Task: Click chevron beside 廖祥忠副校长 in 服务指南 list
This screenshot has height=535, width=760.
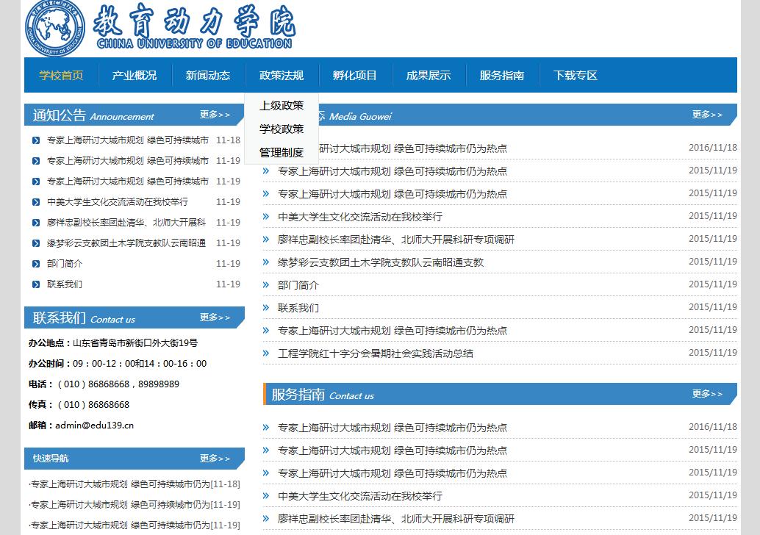Action: pyautogui.click(x=267, y=519)
